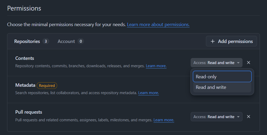Click the Required badge next to Metadata

pyautogui.click(x=47, y=85)
